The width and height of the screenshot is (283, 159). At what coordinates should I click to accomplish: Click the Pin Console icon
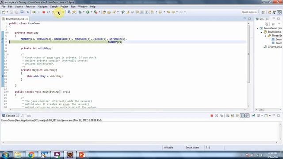253,116
